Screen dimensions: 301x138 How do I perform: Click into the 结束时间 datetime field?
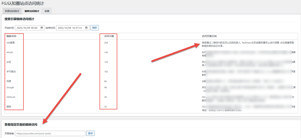[70, 28]
